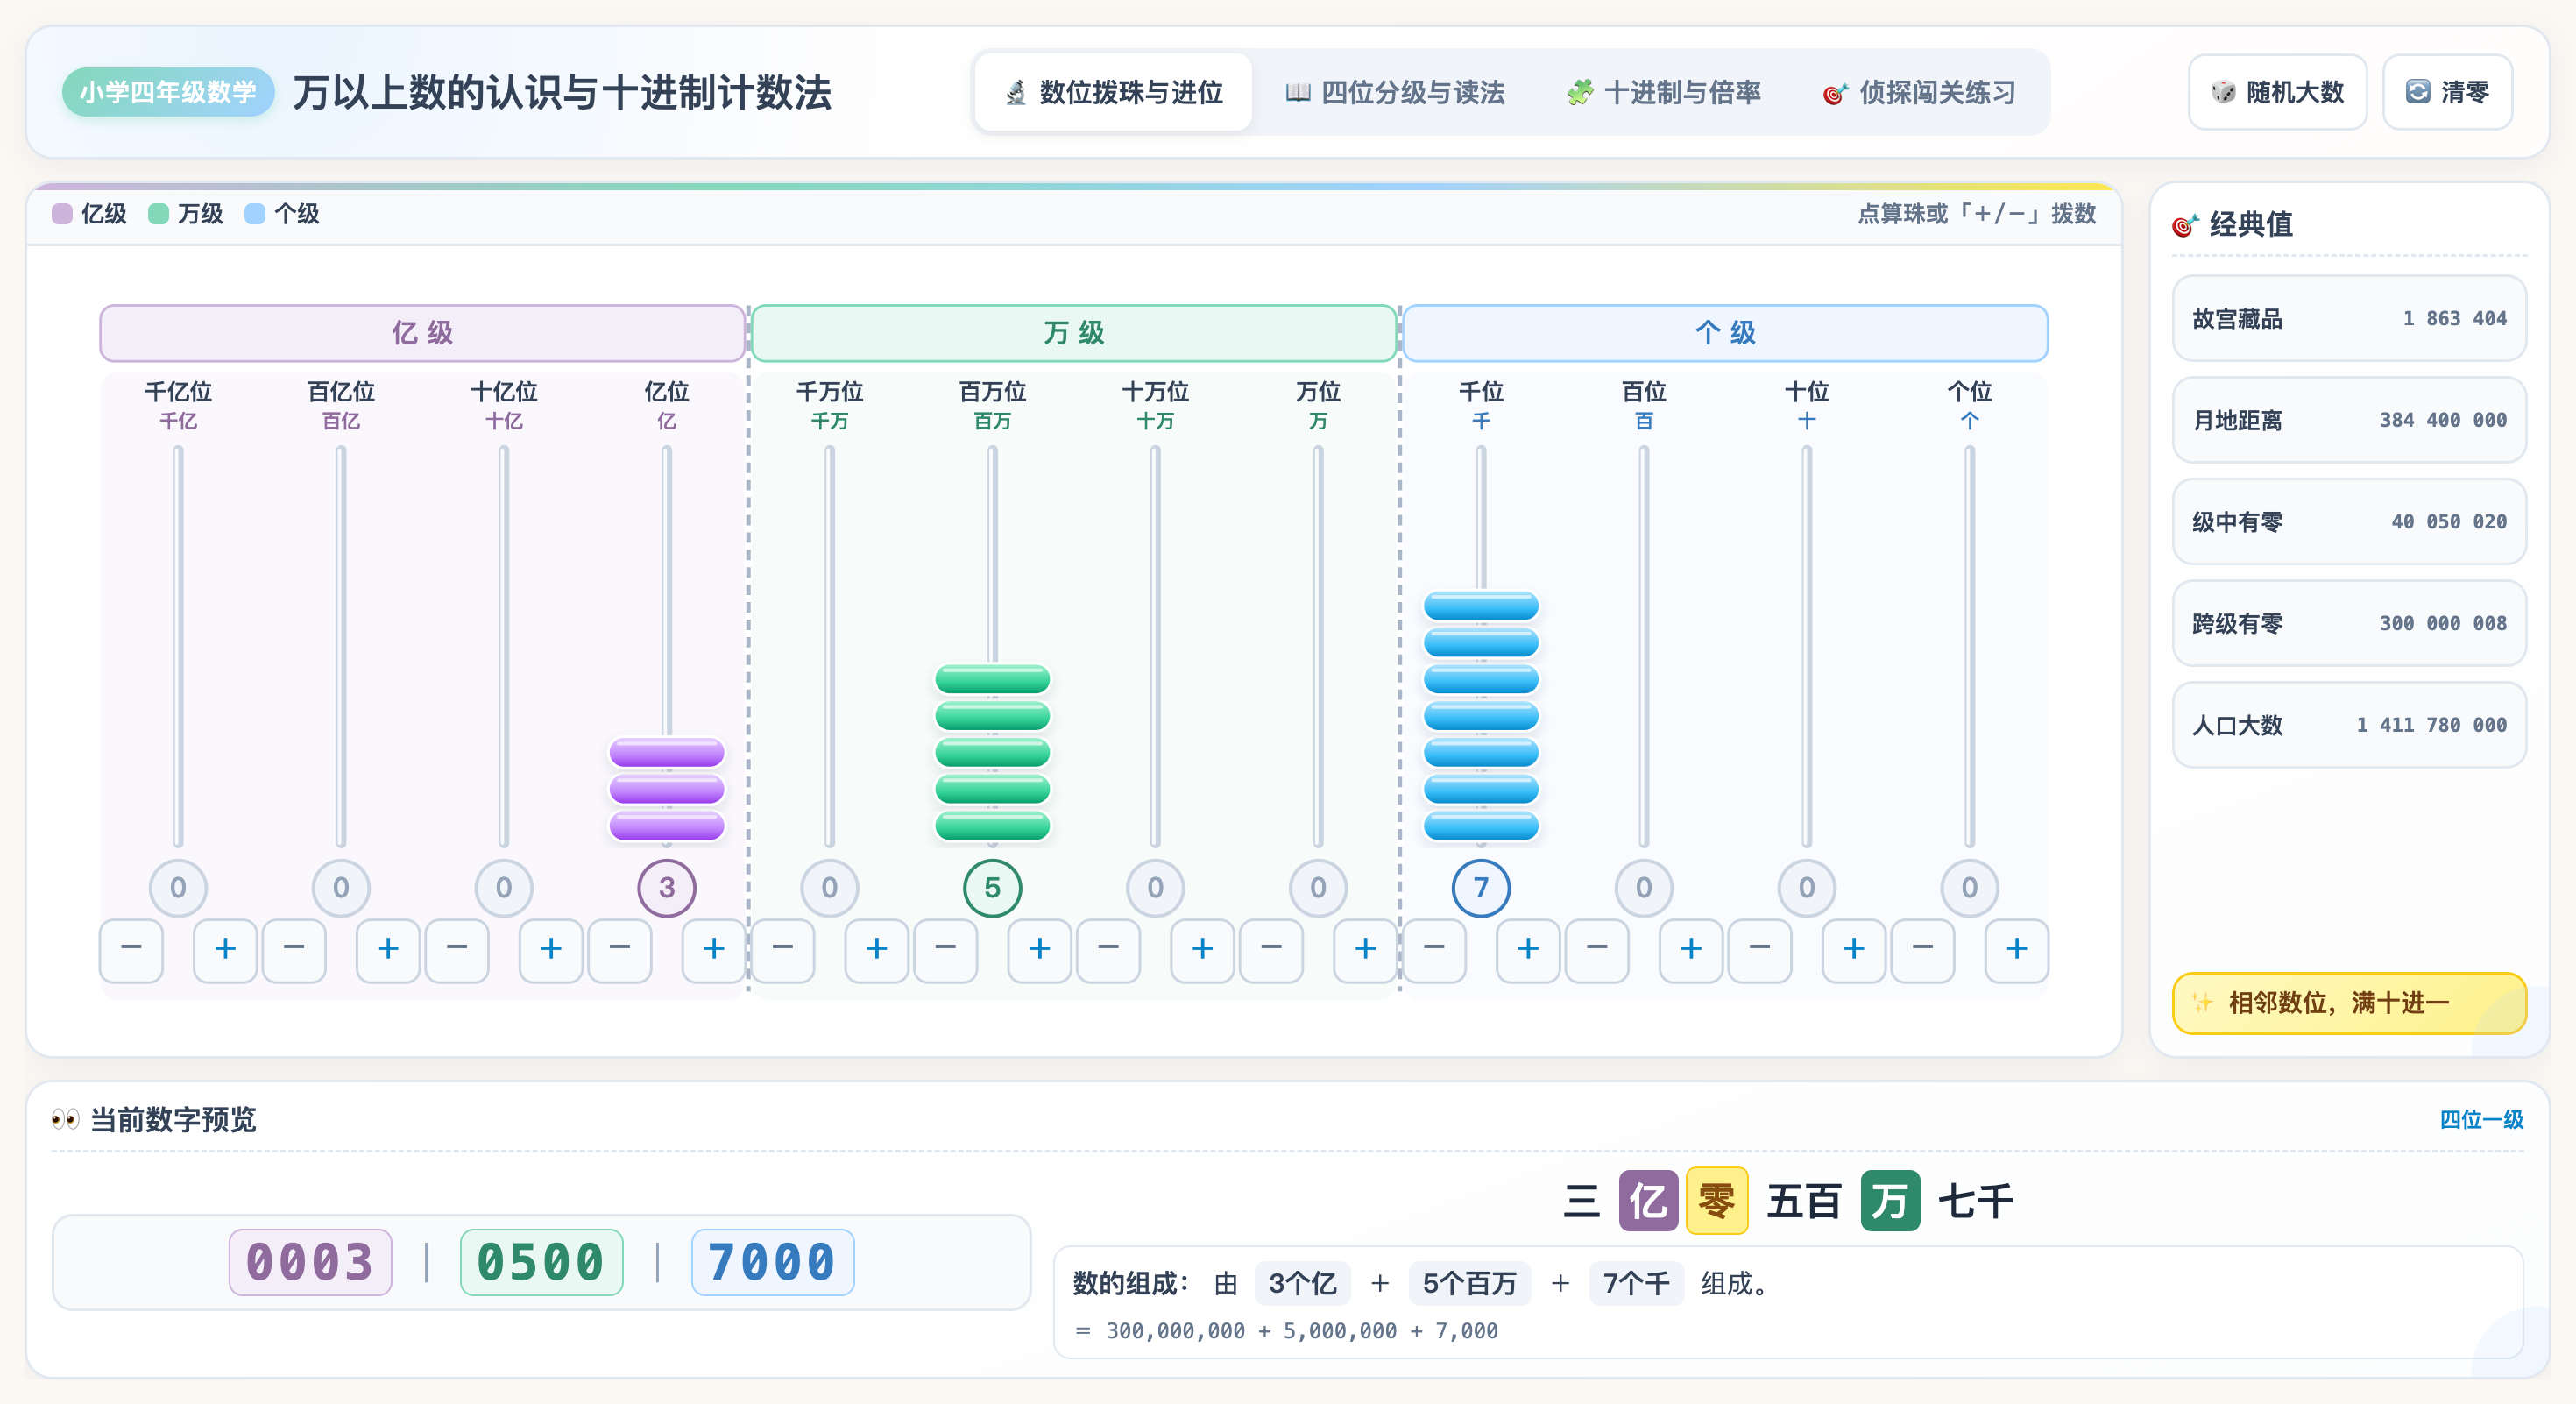Screen dimensions: 2576x1404
Task: Load the 级中有零 40 050 020 preset
Action: 2349,522
